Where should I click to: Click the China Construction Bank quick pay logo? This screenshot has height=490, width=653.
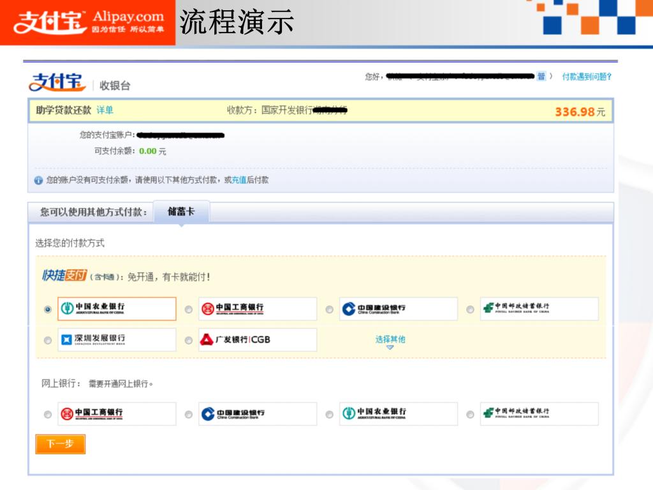pyautogui.click(x=398, y=309)
